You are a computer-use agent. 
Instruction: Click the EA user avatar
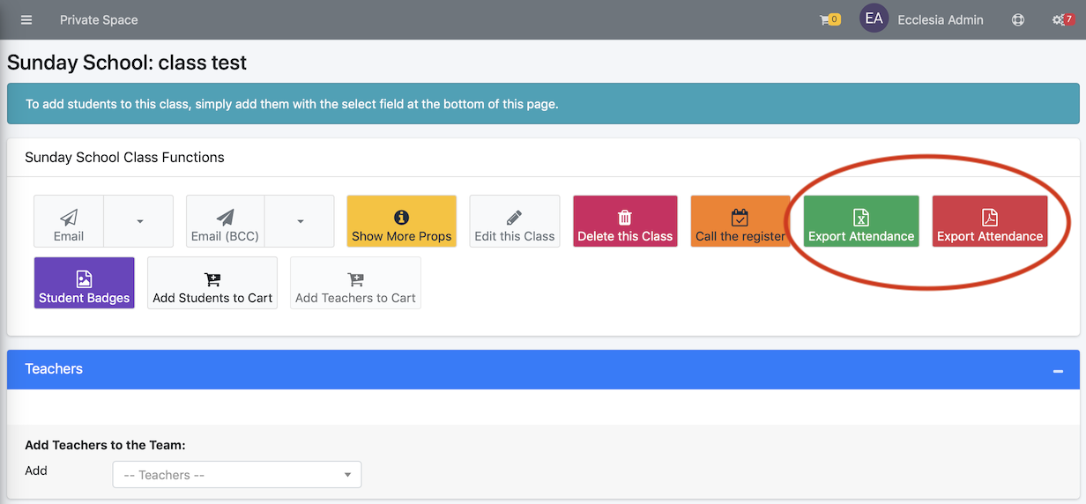(874, 19)
